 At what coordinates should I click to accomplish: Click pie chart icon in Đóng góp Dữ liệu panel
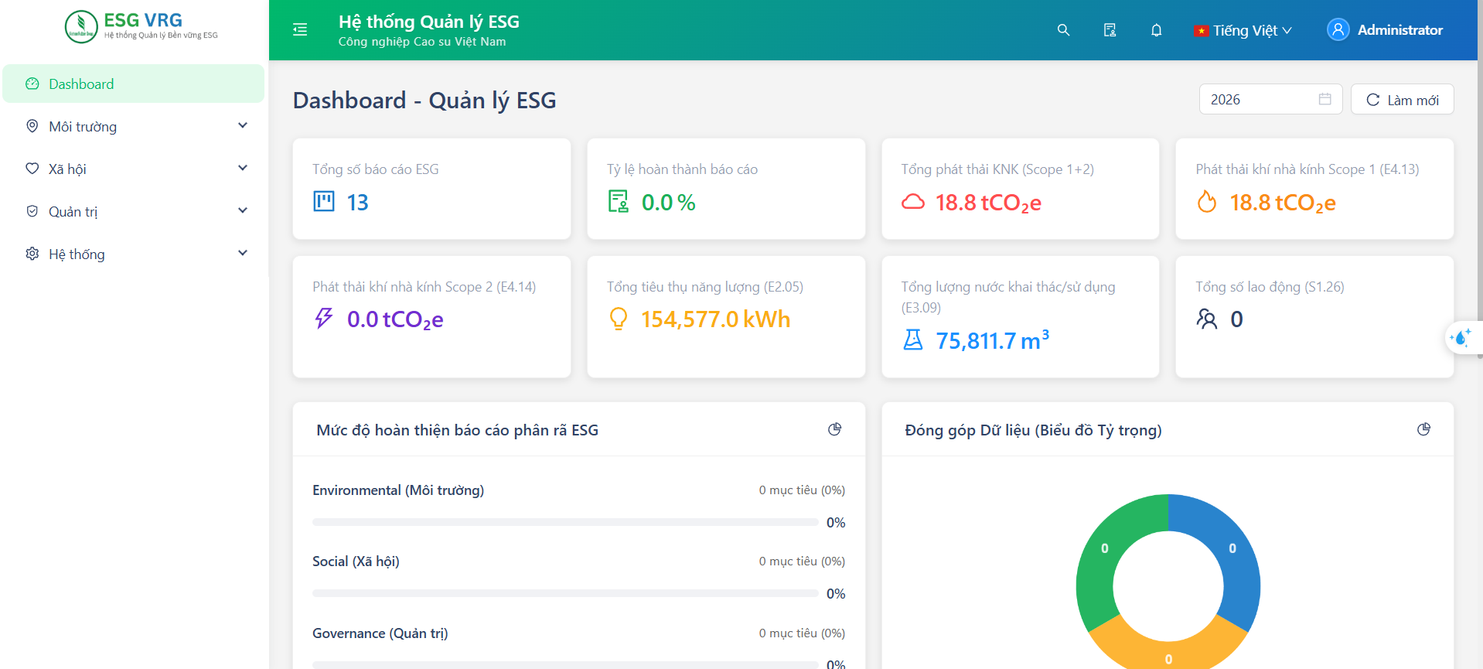coord(1423,429)
